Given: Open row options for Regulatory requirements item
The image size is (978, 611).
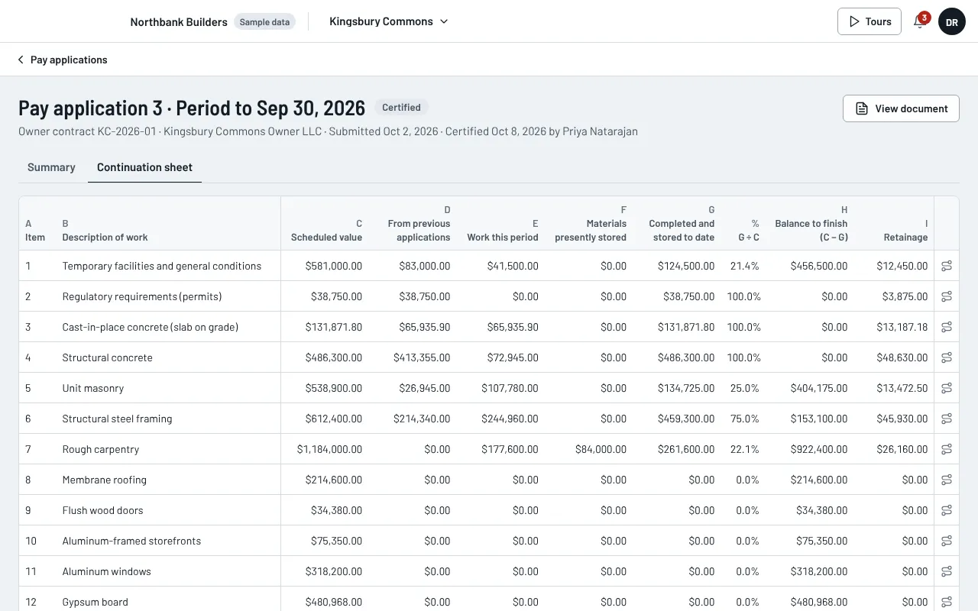Looking at the screenshot, I should coord(947,296).
